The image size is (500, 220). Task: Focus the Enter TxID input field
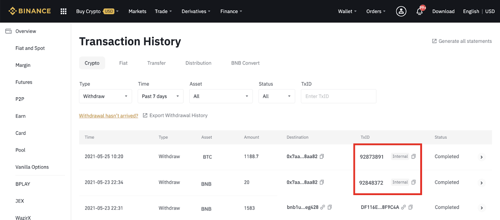[339, 96]
